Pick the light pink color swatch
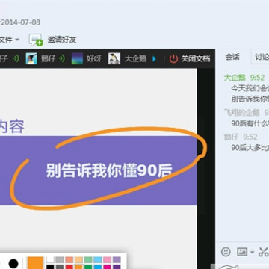The height and width of the screenshot is (269, 269). (107, 259)
